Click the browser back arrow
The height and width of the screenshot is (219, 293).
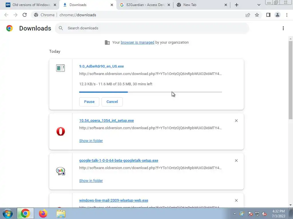6,15
